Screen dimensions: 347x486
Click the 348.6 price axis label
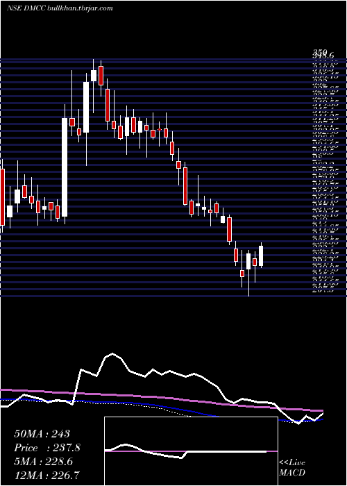click(324, 56)
